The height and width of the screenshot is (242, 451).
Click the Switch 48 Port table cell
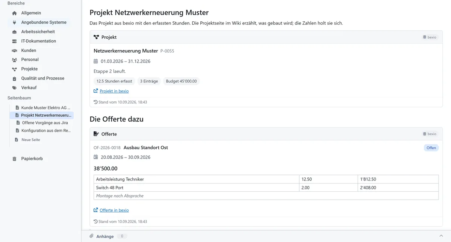(x=197, y=188)
